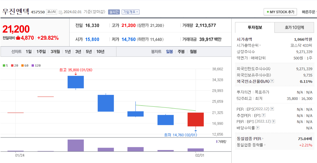This screenshot has height=163, width=317.
Task: Click the help icon next to 추정PER EPS
Action: coord(264,115)
